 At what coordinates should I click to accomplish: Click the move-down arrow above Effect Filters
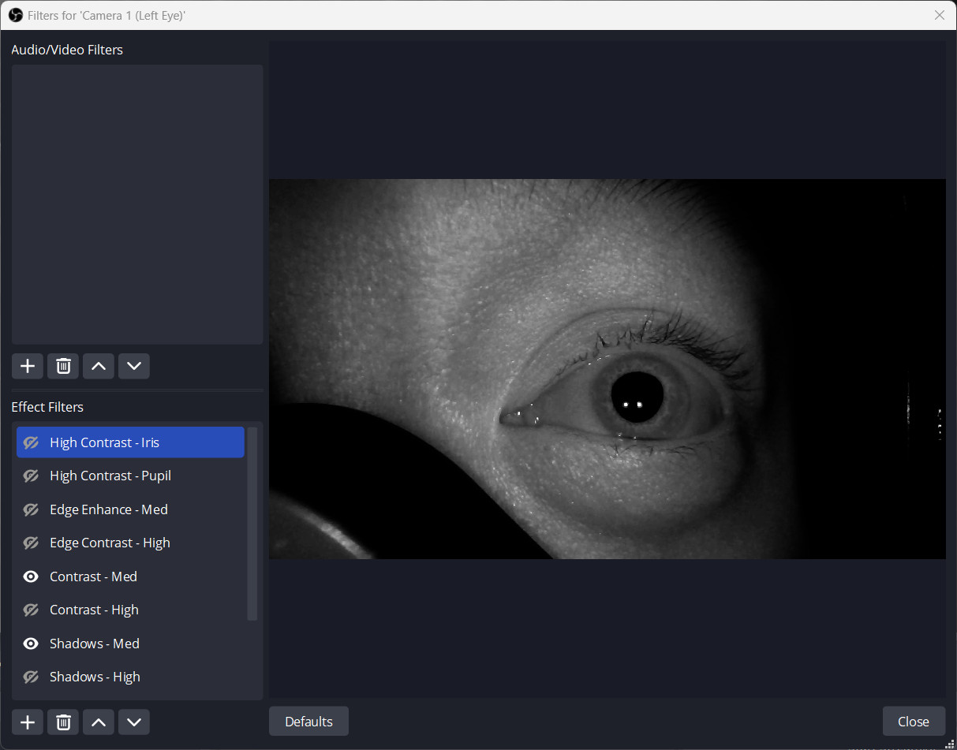tap(133, 366)
